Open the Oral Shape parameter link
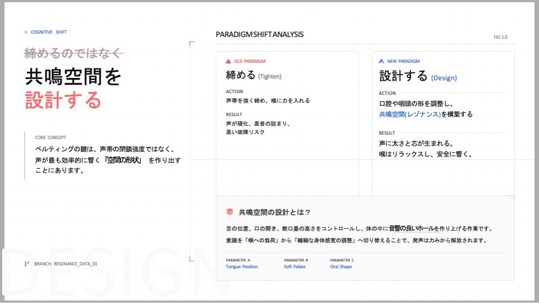Screen dimensions: 539x303 point(341,267)
